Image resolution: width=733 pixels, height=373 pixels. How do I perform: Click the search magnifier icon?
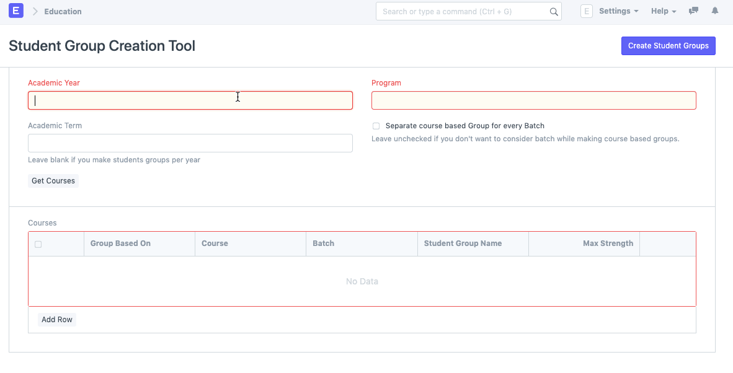click(x=554, y=11)
